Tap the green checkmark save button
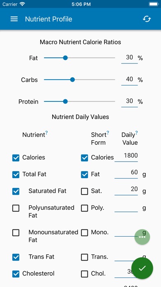The height and width of the screenshot is (287, 161). coord(142,268)
